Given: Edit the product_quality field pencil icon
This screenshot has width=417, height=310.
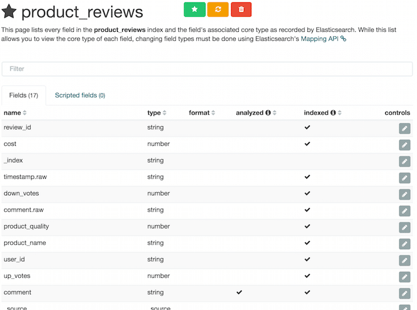Looking at the screenshot, I should (404, 227).
